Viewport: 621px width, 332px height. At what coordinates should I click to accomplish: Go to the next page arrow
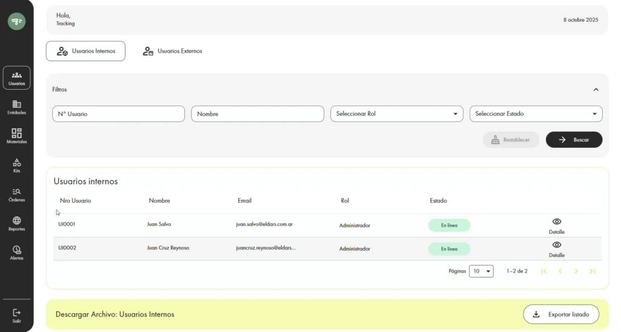pyautogui.click(x=576, y=271)
